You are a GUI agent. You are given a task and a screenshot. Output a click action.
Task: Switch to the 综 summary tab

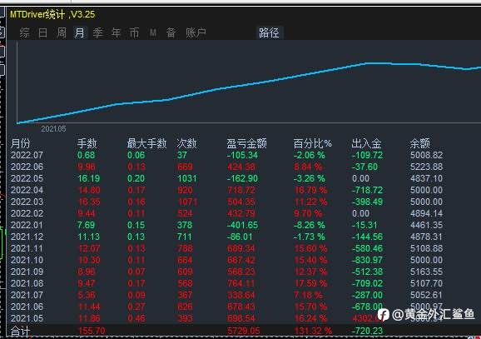pyautogui.click(x=24, y=32)
